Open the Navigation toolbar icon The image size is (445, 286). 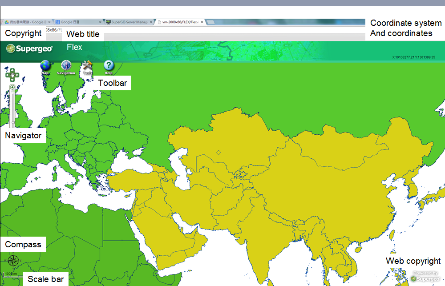66,66
